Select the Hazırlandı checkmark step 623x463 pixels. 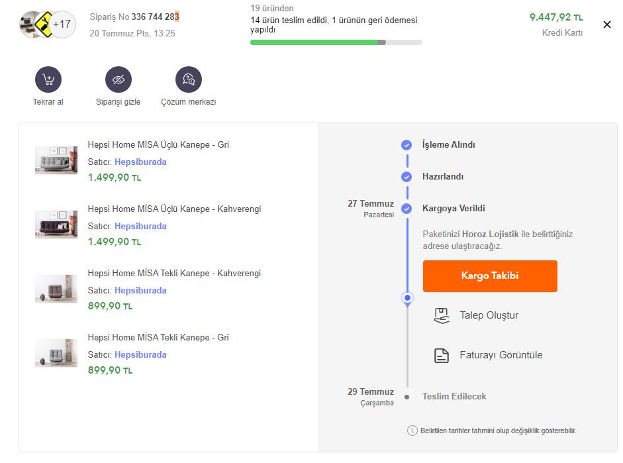tap(406, 176)
